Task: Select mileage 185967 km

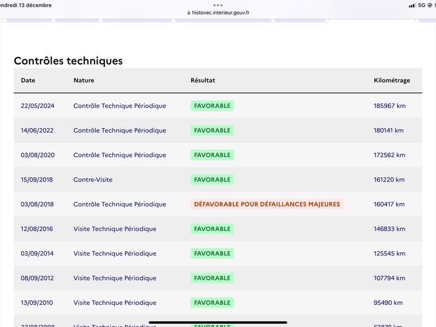Action: coord(390,106)
